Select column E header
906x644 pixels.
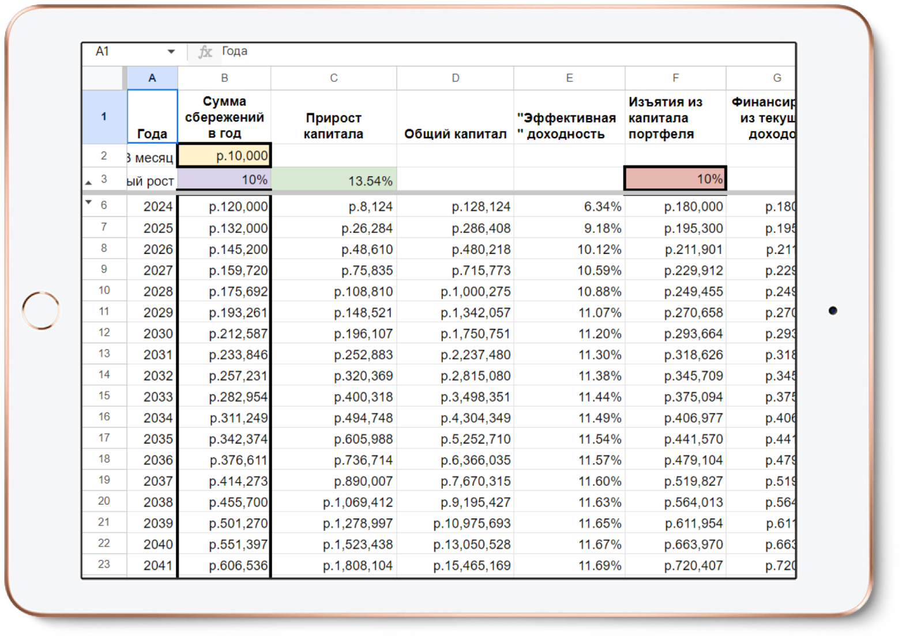569,78
